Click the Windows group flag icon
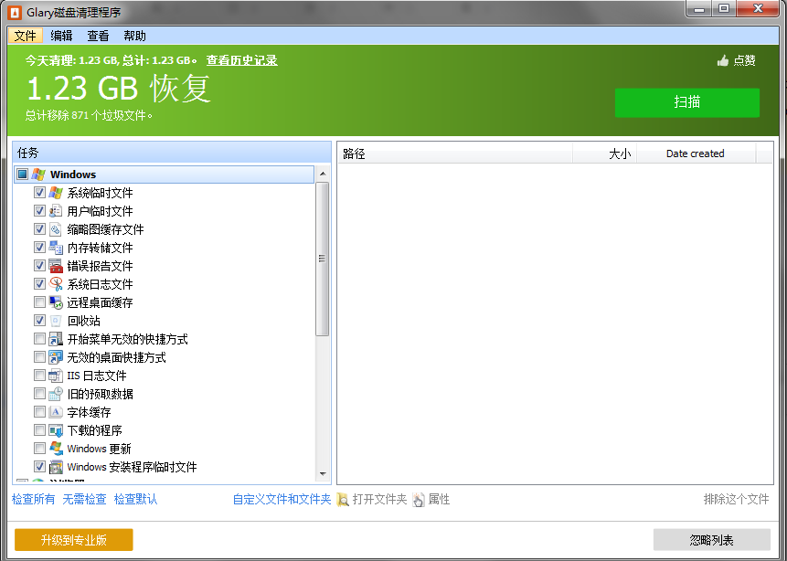 pyautogui.click(x=38, y=175)
